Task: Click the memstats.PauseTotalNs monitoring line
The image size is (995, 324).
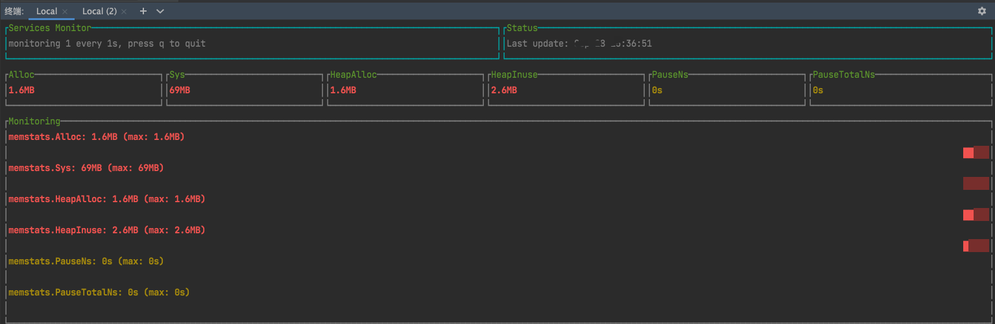Action: [99, 292]
